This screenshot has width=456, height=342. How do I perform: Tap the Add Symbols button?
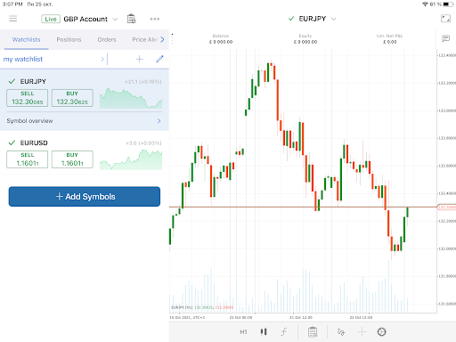pos(85,197)
